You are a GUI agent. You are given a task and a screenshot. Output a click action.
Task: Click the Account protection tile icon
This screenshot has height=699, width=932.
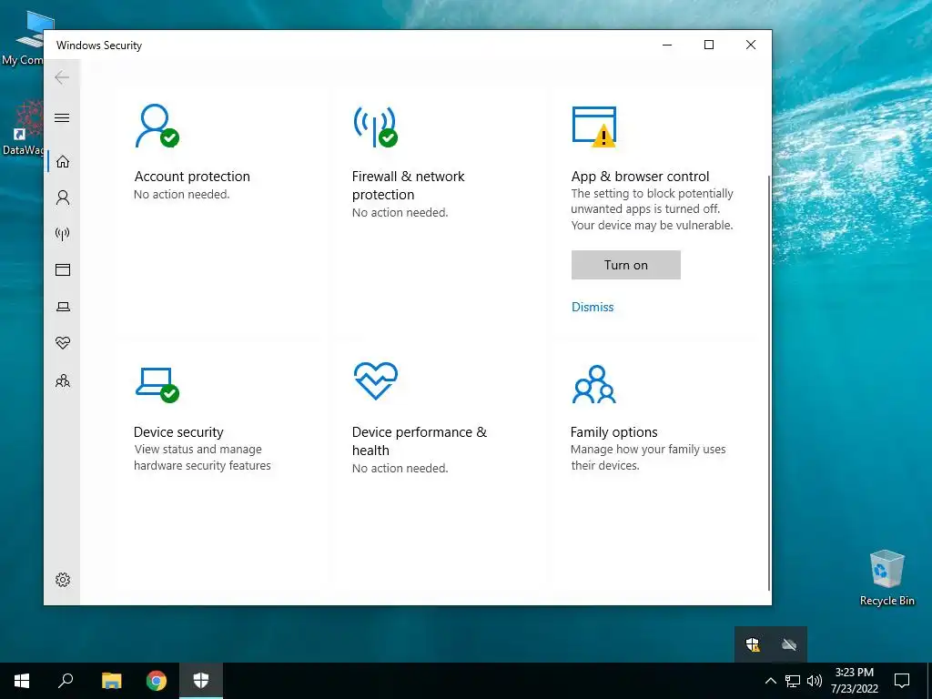click(x=157, y=126)
